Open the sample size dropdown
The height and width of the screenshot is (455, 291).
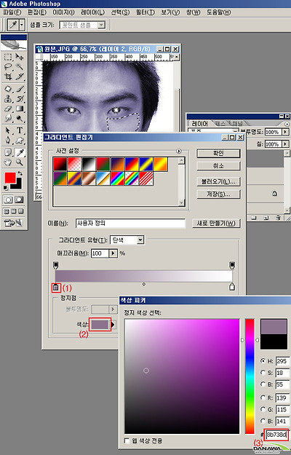101,25
